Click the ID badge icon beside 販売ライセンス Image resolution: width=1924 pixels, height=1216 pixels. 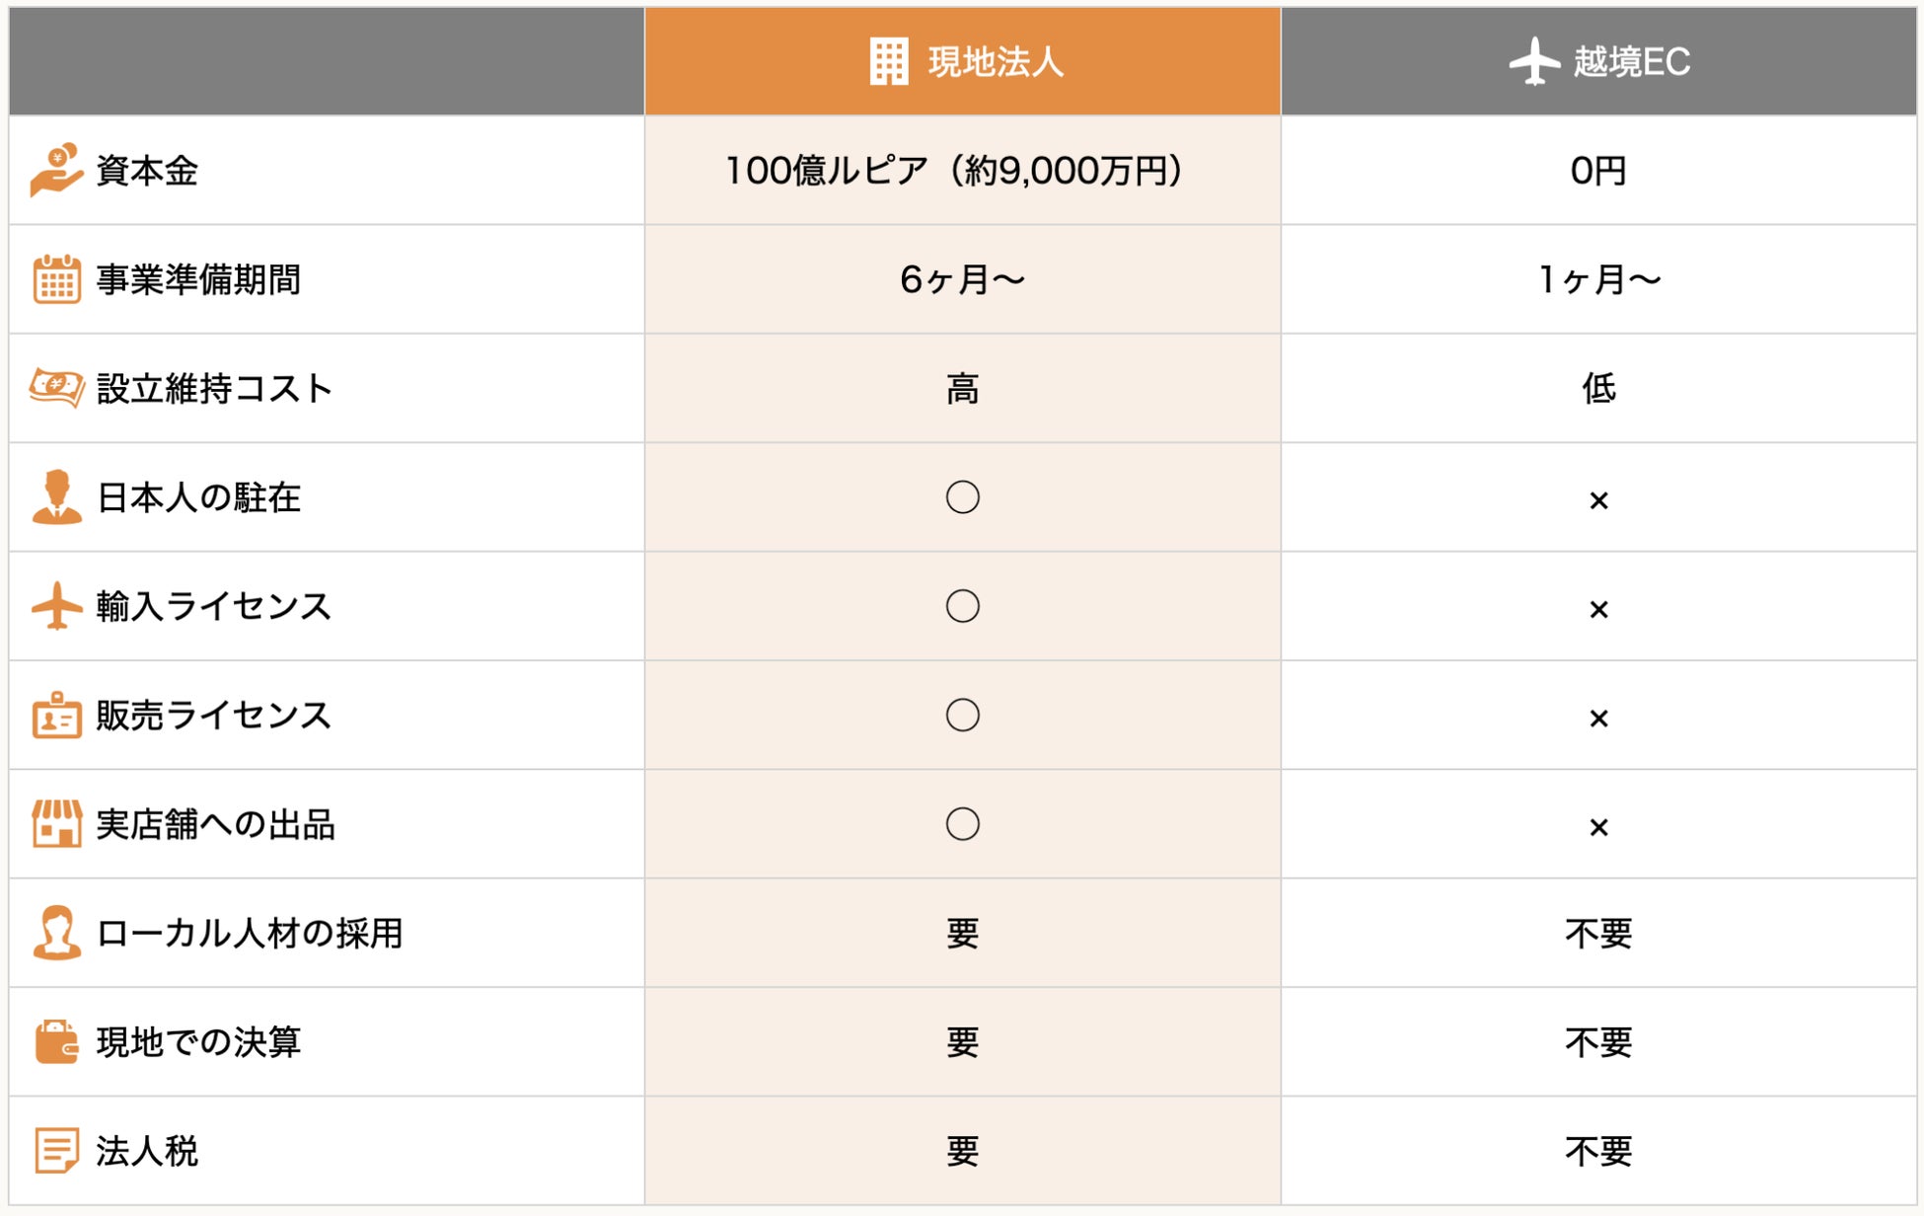(56, 715)
